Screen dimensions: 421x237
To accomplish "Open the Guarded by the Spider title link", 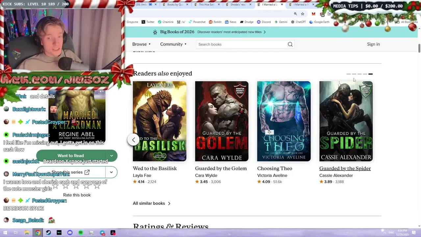I will [x=345, y=169].
